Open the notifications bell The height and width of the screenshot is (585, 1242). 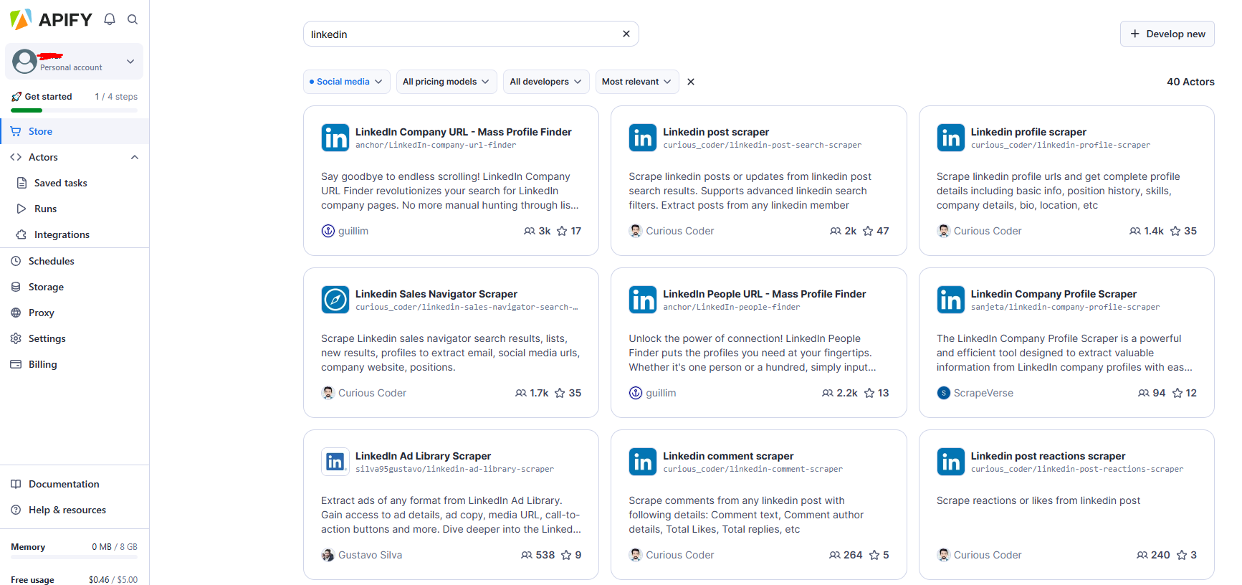110,19
